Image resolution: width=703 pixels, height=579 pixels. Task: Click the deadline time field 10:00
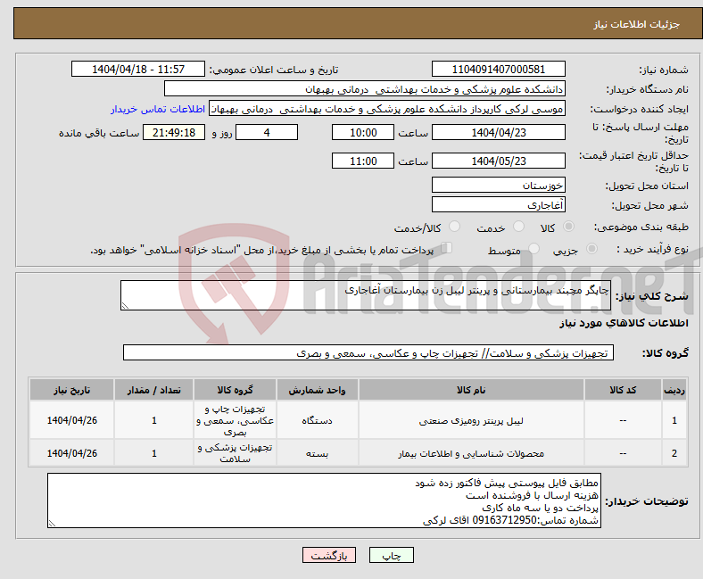coord(363,133)
